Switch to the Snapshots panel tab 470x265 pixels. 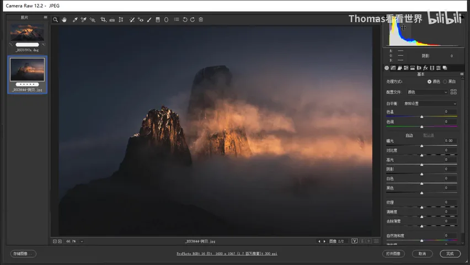(445, 68)
